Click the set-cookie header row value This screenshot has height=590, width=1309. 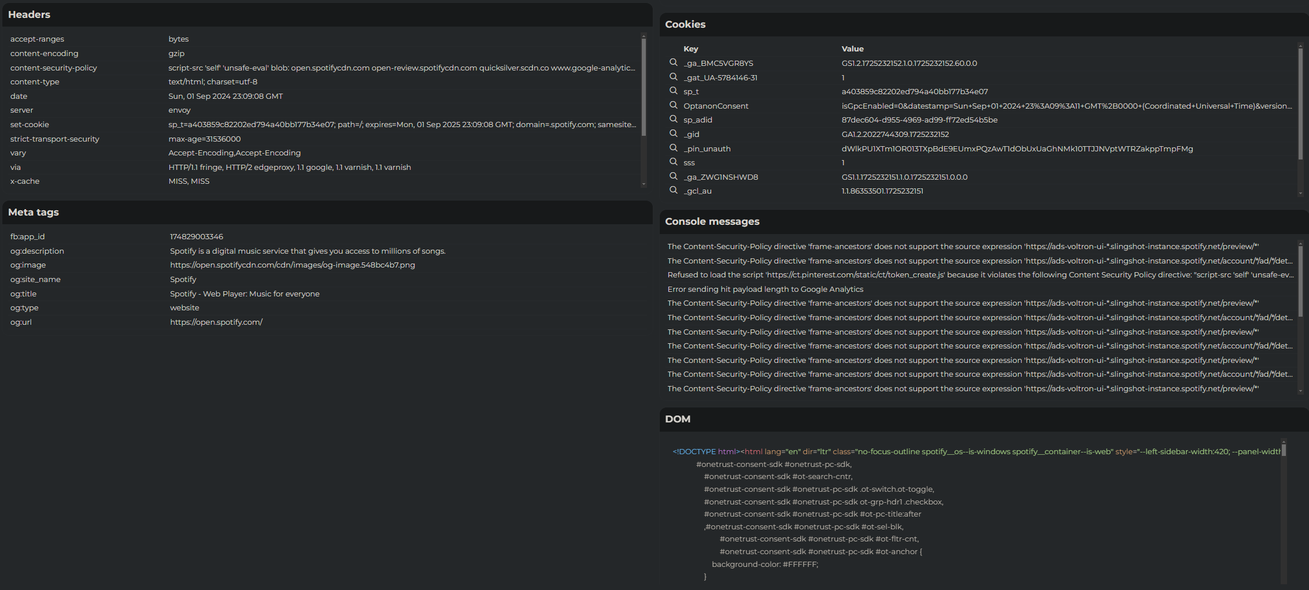coord(401,125)
